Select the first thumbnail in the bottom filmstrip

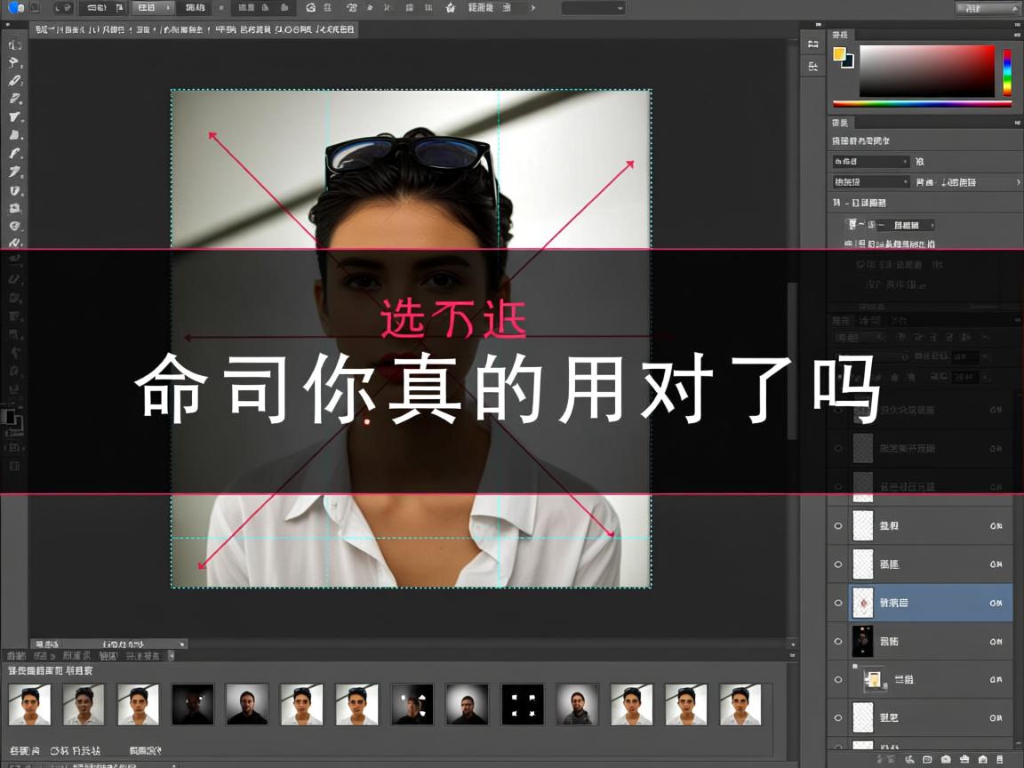click(30, 703)
